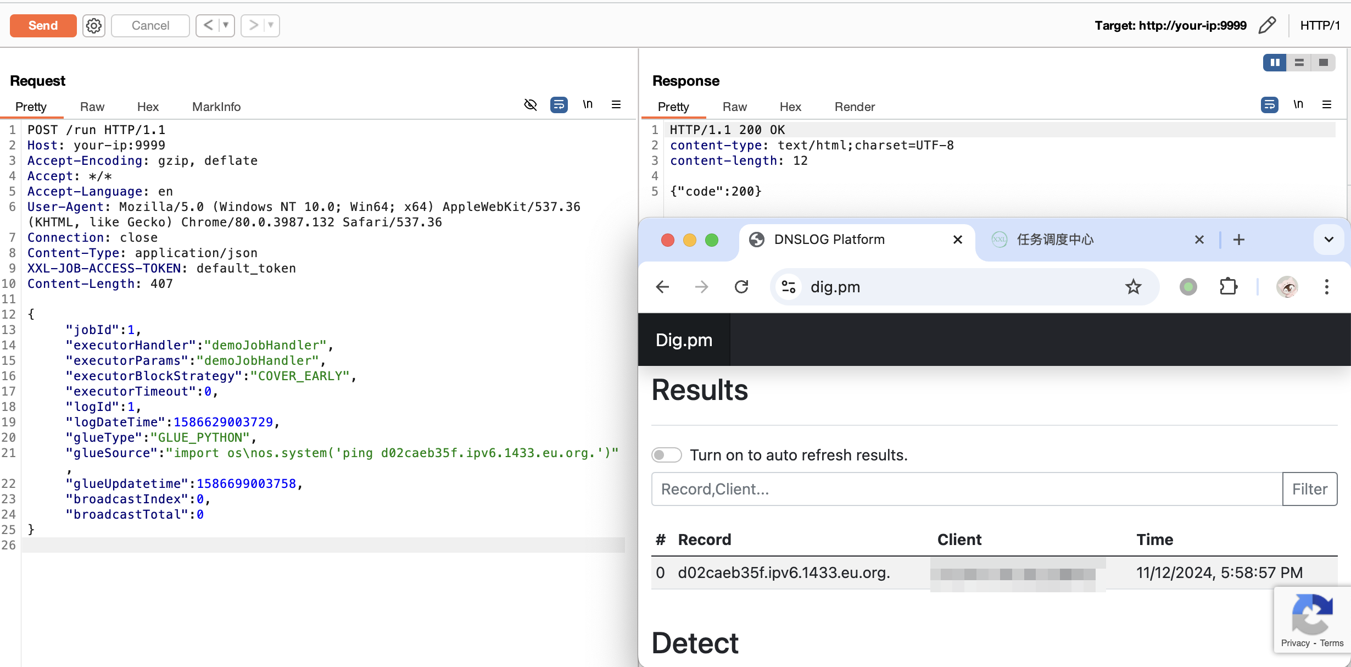Toggle hide non-printable eye icon in Request

coord(530,104)
